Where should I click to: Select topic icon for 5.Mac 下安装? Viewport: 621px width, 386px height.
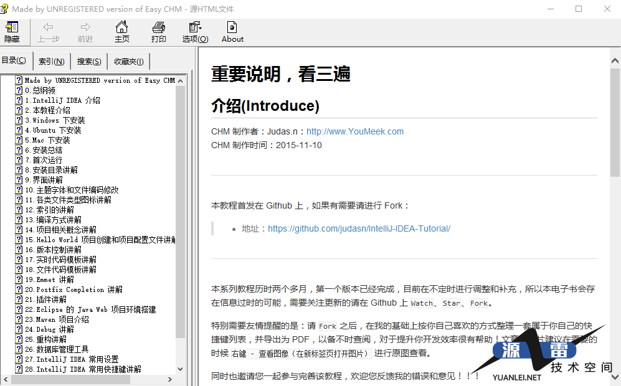(19, 139)
